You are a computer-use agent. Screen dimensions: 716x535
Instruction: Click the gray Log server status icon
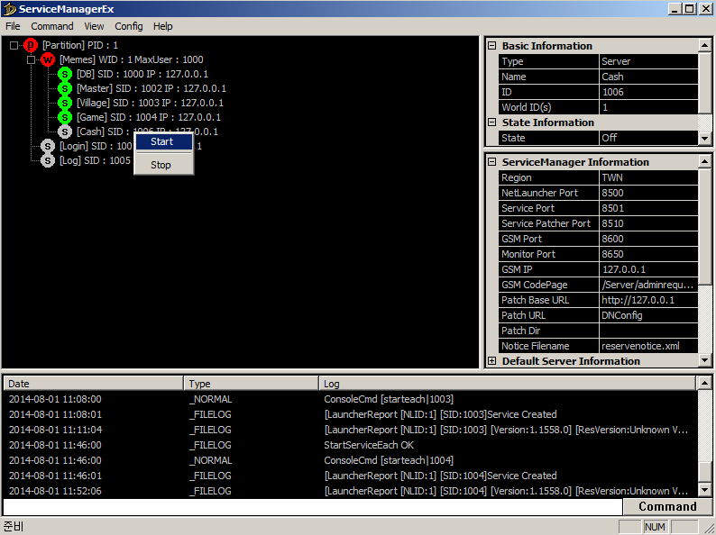tap(48, 160)
